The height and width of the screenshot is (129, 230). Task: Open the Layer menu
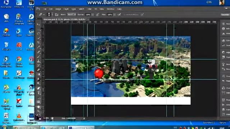[x=66, y=9]
